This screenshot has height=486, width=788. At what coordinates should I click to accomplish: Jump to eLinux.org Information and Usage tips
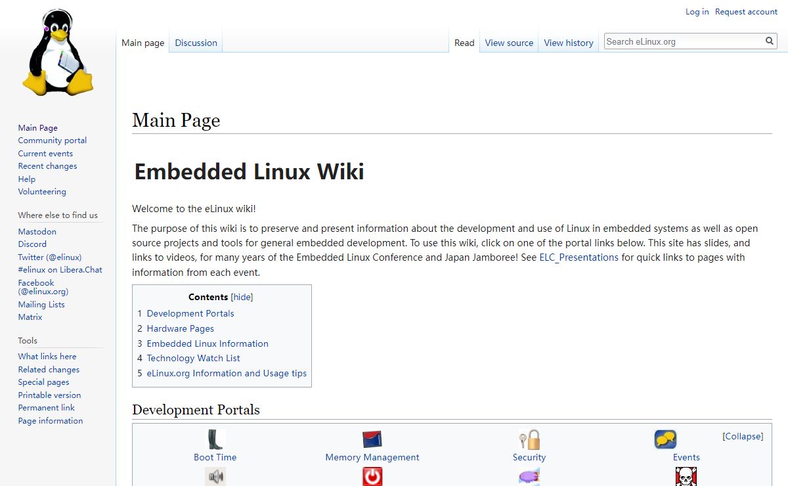tap(222, 374)
